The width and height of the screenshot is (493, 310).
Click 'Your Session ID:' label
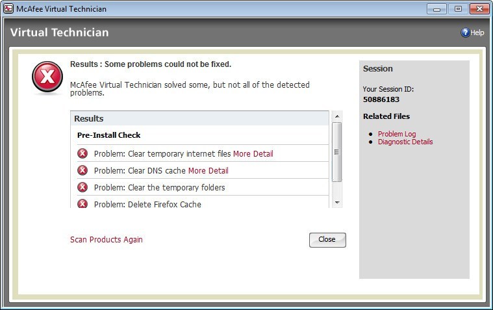388,89
